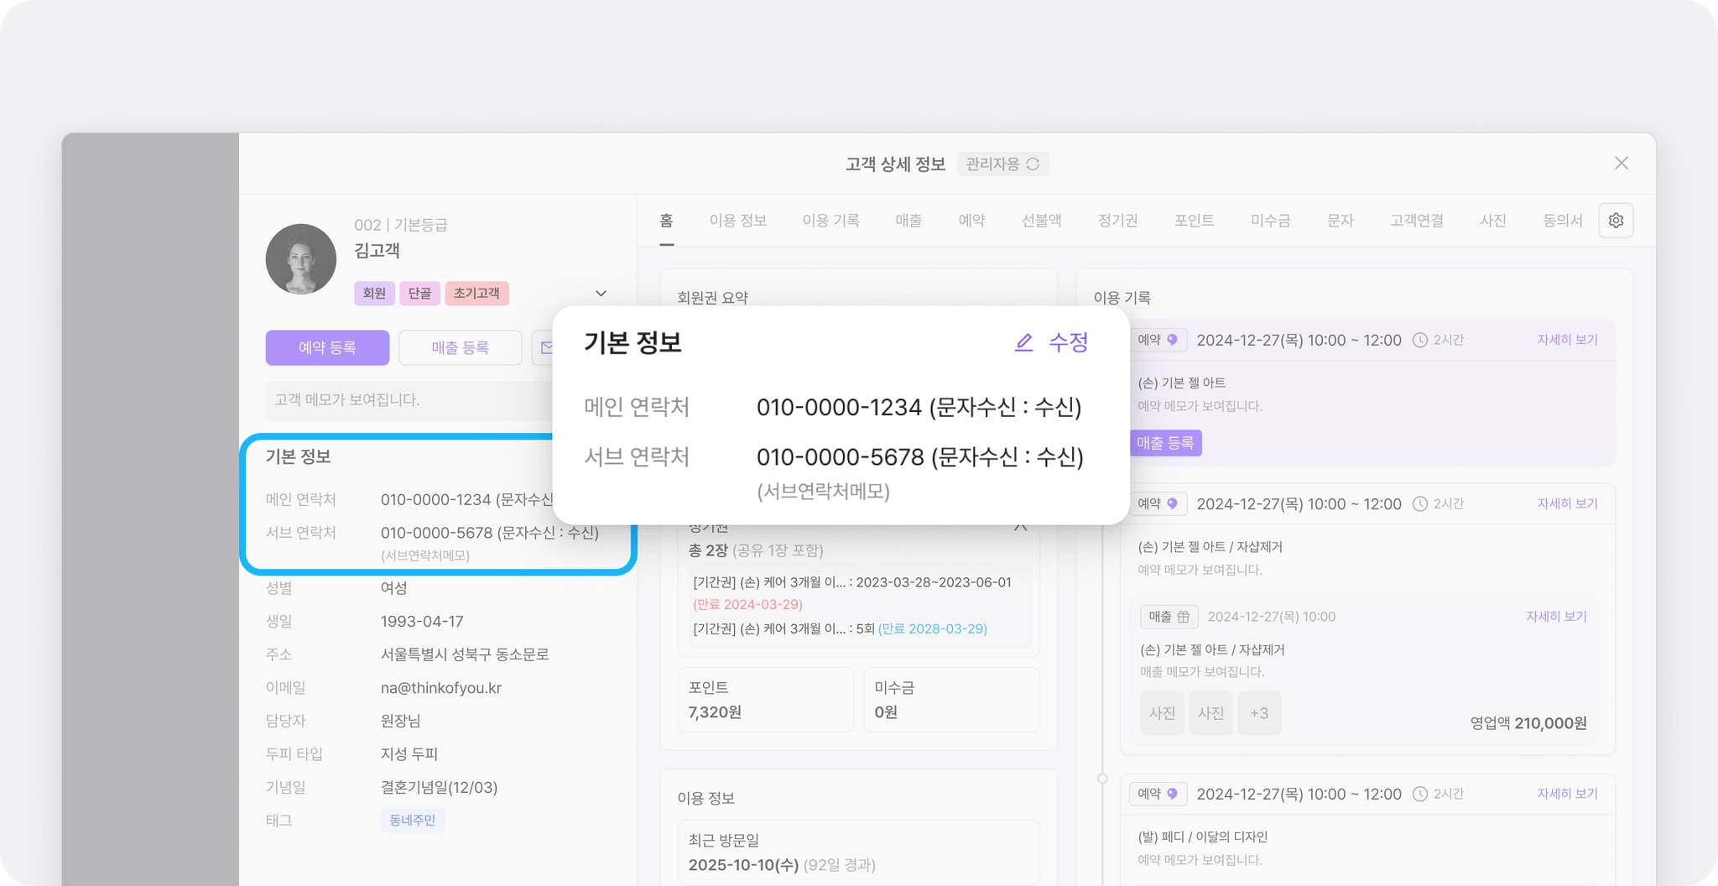Go to the 매출 tab

tap(908, 221)
